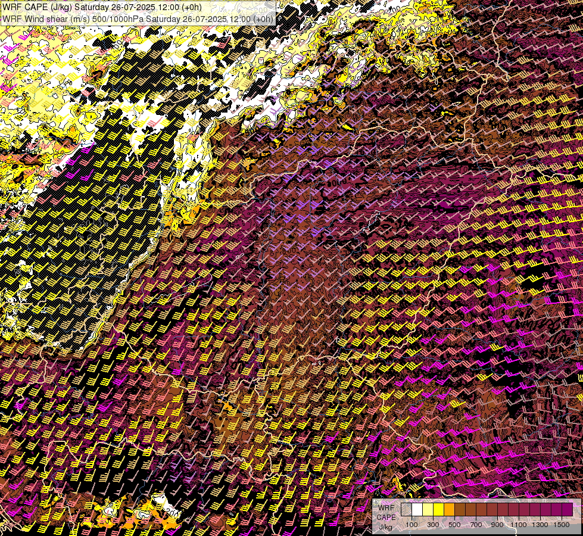Click the legend value 700

point(476,525)
